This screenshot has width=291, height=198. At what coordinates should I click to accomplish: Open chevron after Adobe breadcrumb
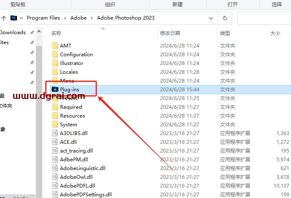(92, 18)
